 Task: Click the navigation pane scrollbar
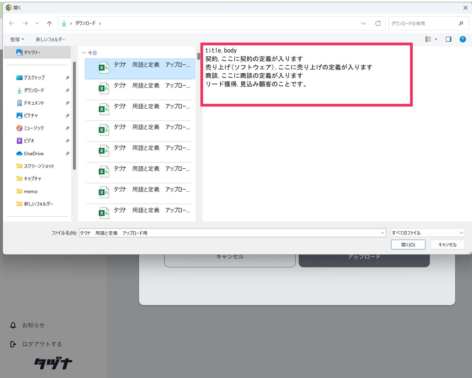(x=74, y=116)
